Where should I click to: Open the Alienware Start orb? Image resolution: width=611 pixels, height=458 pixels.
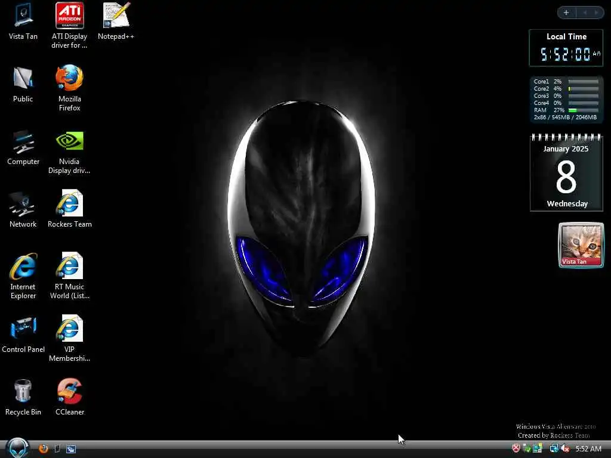coord(18,448)
